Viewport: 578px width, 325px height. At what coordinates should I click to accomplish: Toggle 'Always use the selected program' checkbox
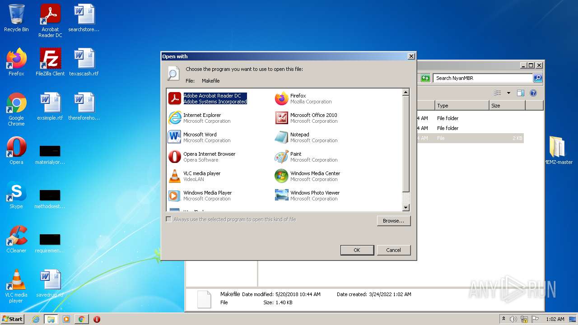[169, 219]
